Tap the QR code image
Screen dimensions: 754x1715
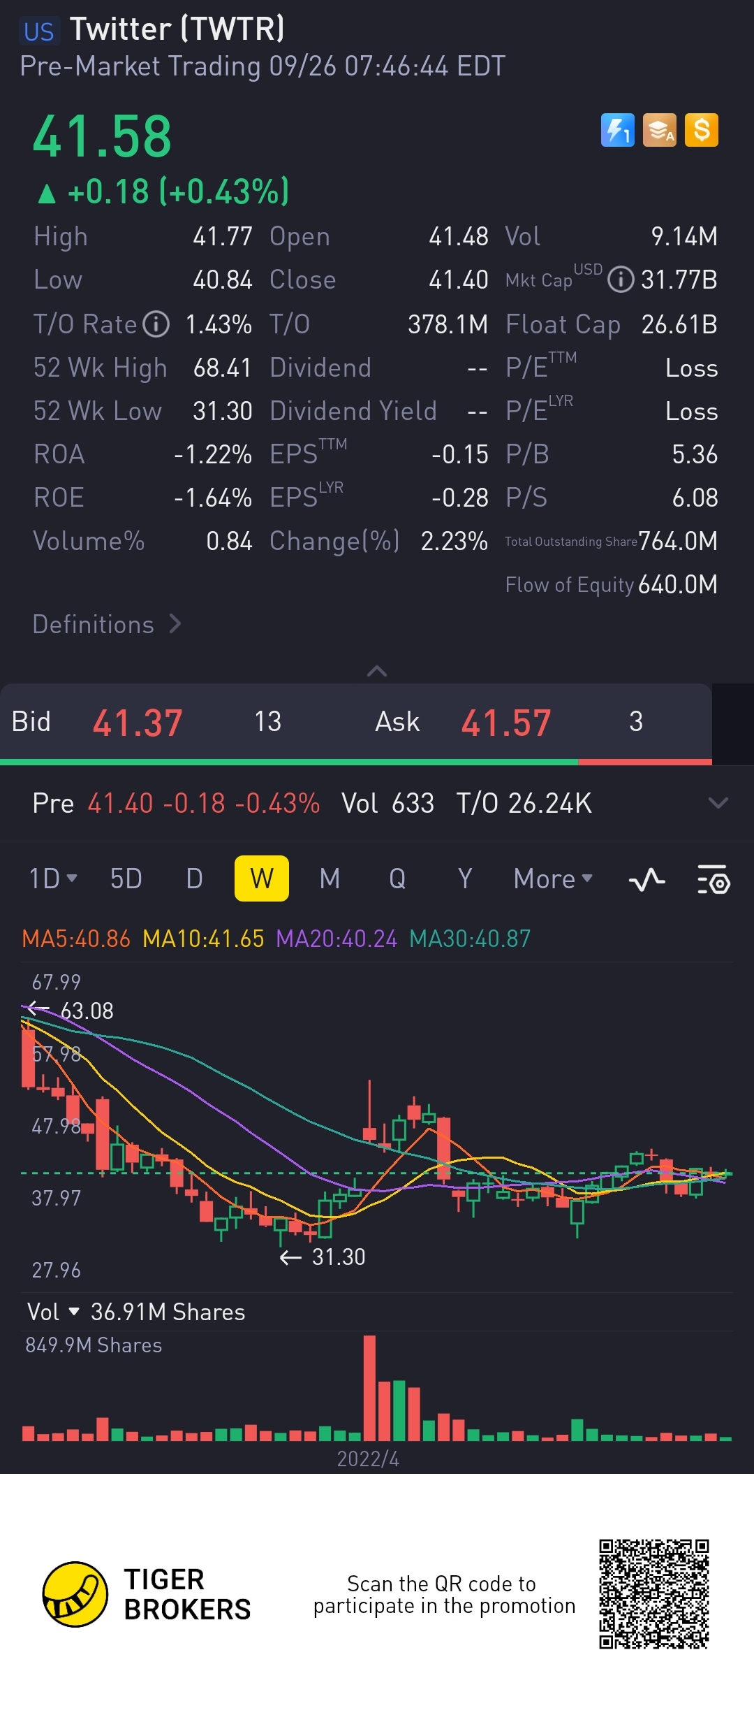654,1594
